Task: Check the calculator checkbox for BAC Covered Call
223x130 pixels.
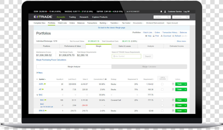Action: [x=162, y=100]
